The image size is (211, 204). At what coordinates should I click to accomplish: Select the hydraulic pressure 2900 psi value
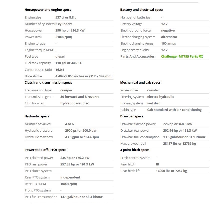click(x=81, y=131)
